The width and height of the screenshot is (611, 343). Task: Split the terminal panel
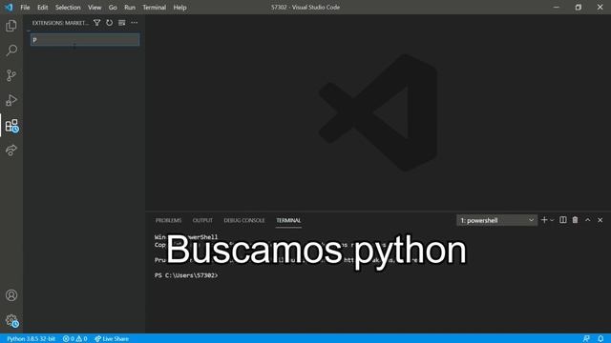563,220
